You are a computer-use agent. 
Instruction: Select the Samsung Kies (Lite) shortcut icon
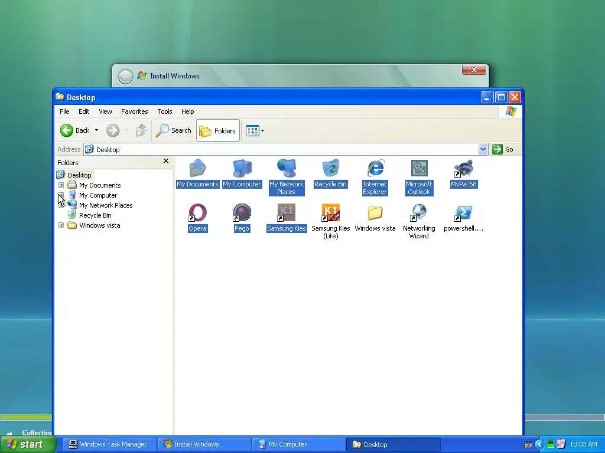coord(331,221)
